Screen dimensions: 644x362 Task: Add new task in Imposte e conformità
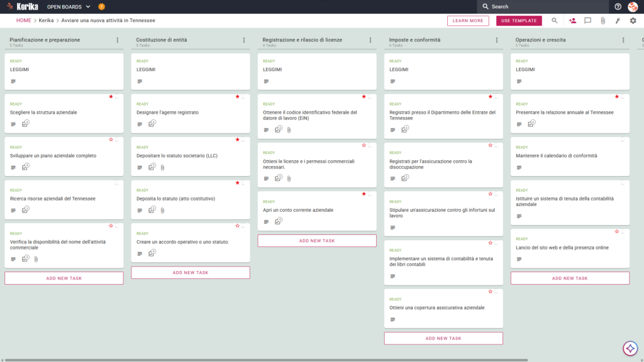[443, 339]
